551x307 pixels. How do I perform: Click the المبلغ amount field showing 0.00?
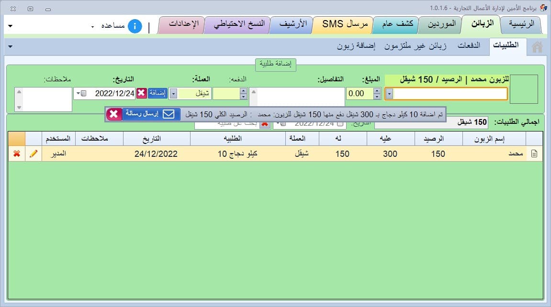[360, 94]
